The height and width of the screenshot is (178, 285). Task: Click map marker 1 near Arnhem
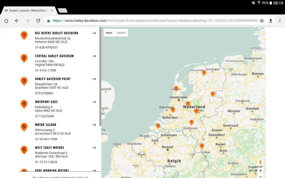point(196,111)
